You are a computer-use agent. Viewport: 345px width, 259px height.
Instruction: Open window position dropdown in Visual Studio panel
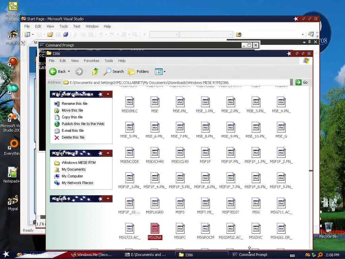pyautogui.click(x=304, y=42)
